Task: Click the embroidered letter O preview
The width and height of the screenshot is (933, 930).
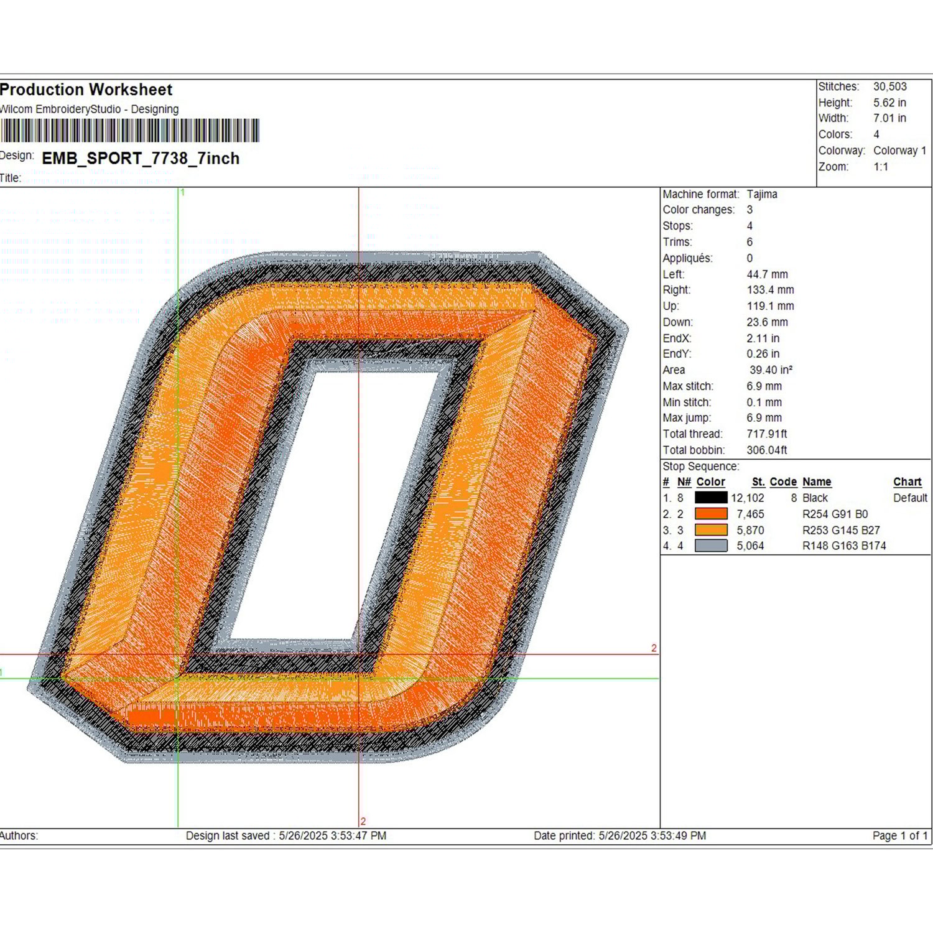Action: (x=328, y=507)
